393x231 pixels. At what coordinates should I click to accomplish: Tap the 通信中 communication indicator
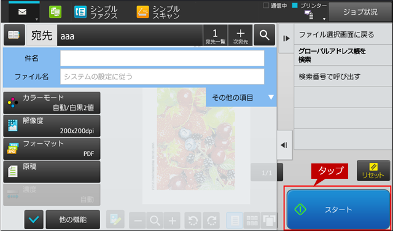(275, 6)
